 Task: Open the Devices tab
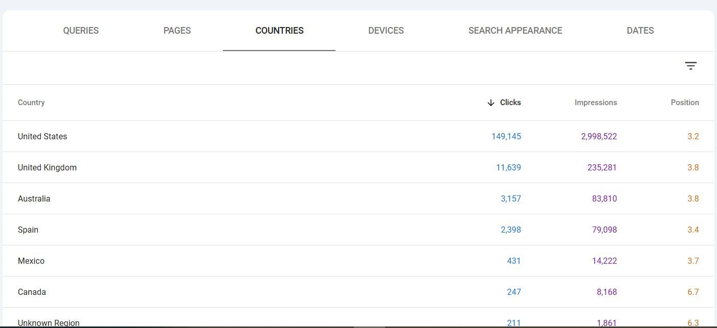tap(386, 31)
